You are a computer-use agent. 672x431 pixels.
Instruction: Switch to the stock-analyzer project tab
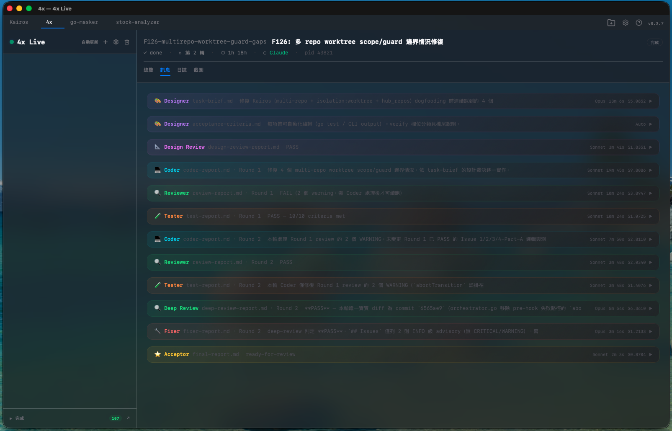(x=138, y=22)
